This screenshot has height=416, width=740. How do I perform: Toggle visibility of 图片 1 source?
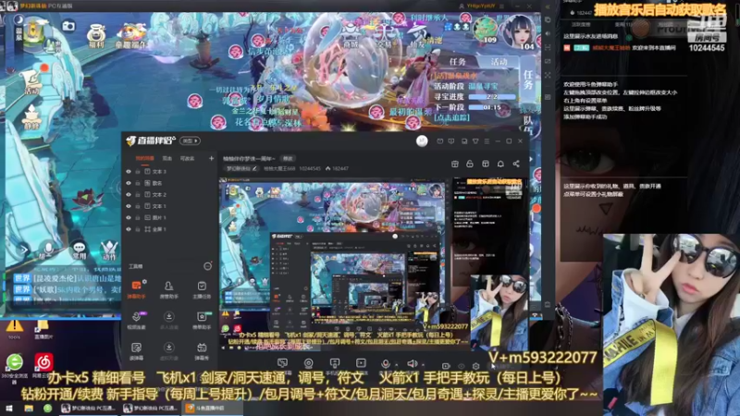coord(129,217)
